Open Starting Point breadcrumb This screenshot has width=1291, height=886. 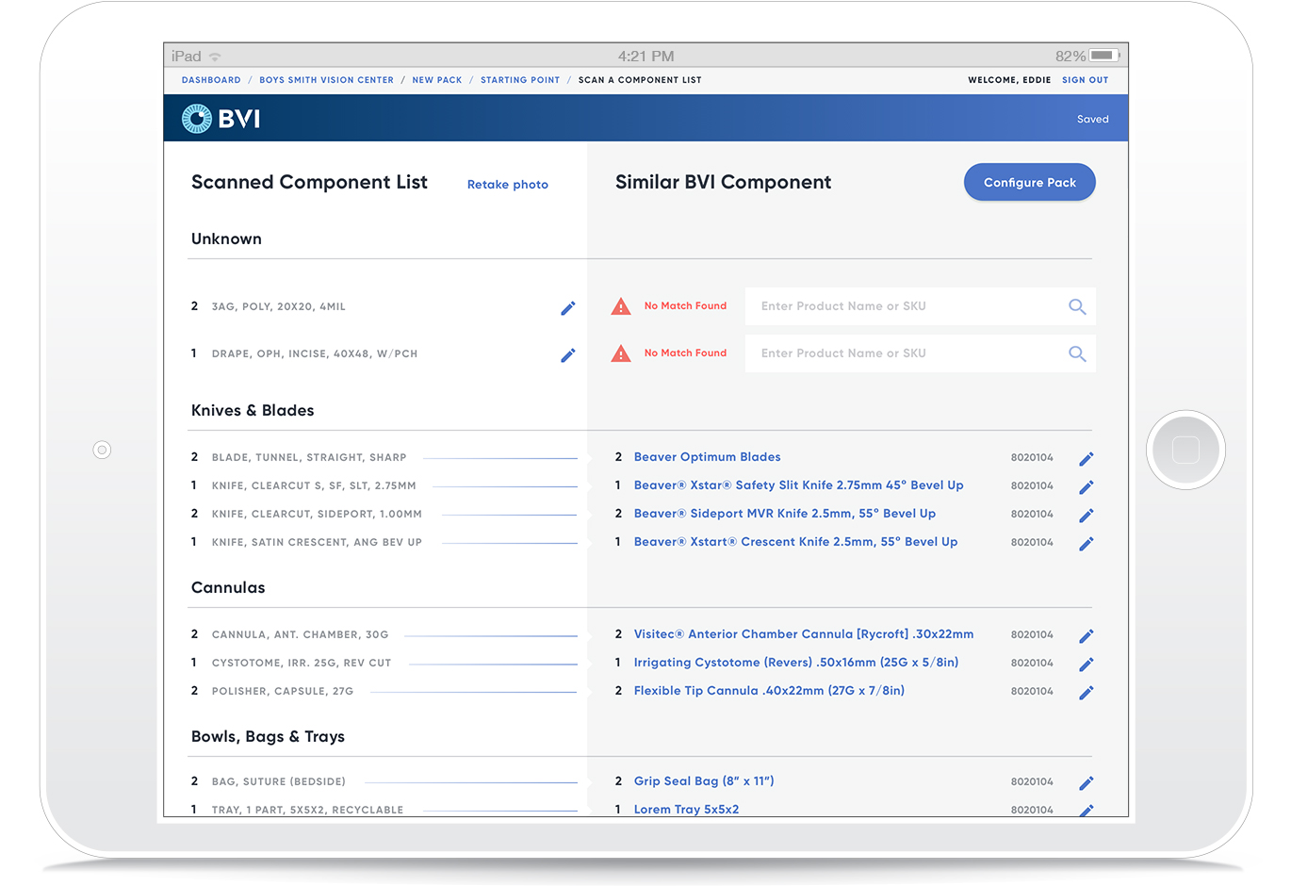[520, 80]
